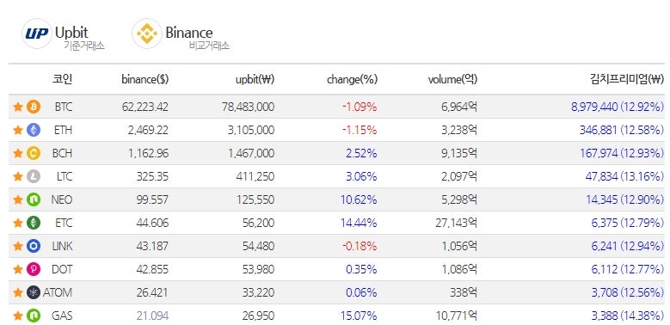Sort by the volume(억) column header
Image resolution: width=670 pixels, height=325 pixels.
point(452,79)
